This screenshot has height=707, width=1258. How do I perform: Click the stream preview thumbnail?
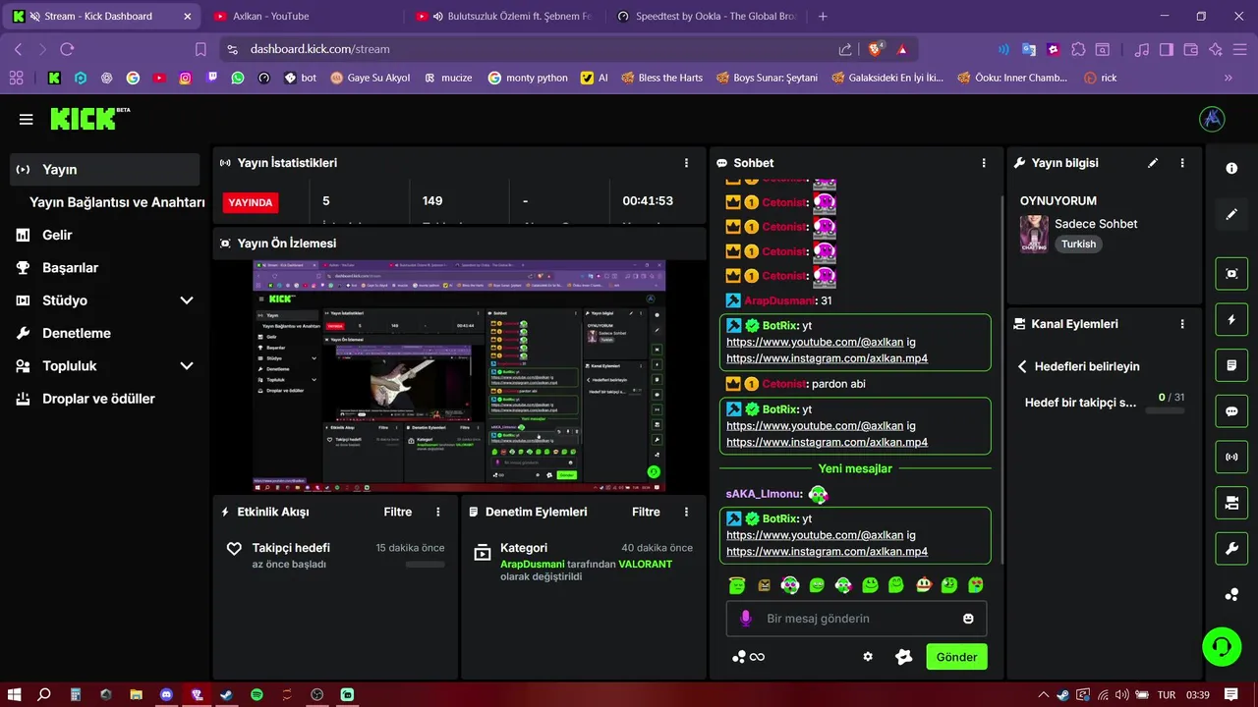(x=459, y=377)
